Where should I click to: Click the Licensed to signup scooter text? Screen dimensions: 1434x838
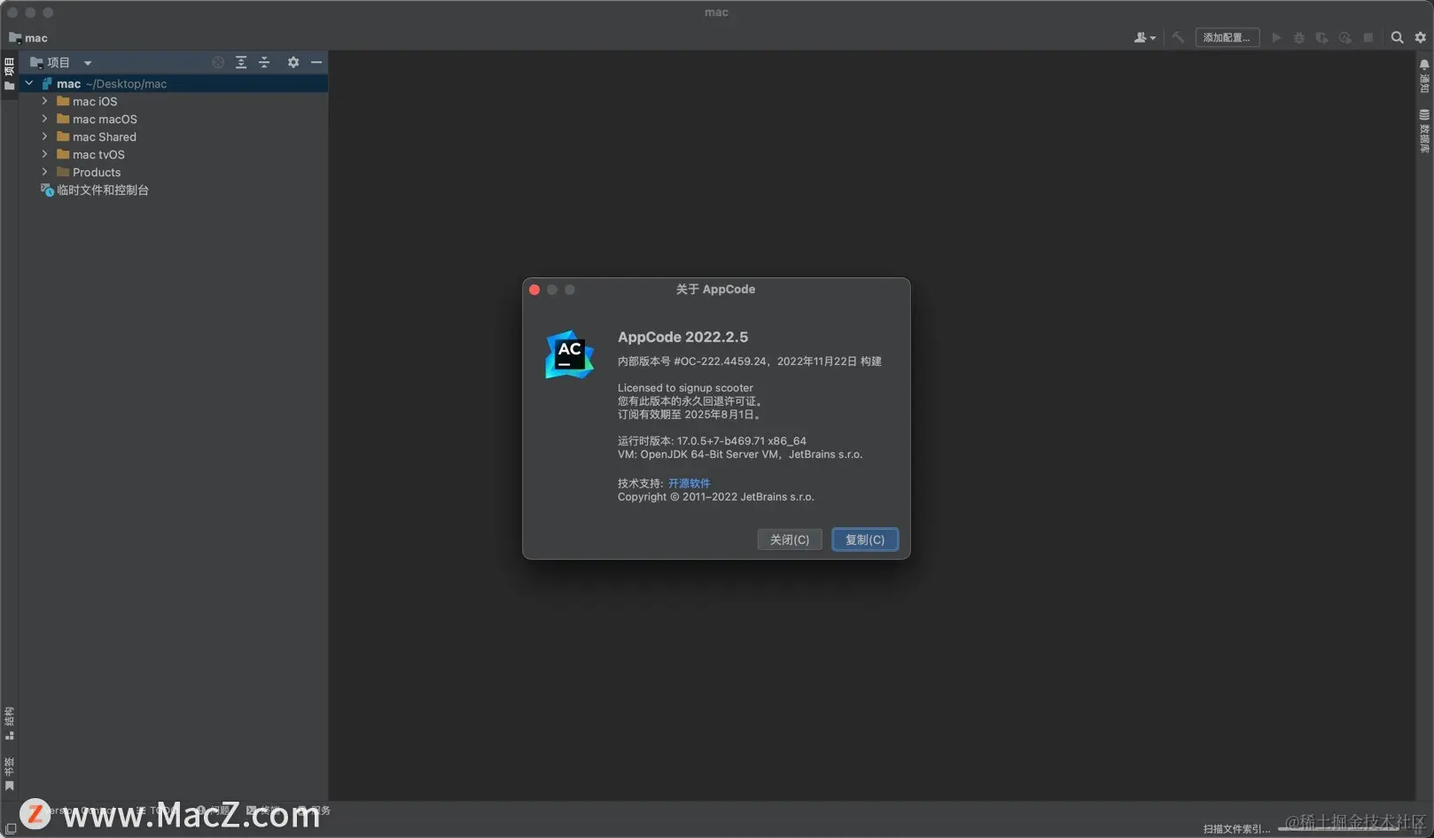coord(685,388)
